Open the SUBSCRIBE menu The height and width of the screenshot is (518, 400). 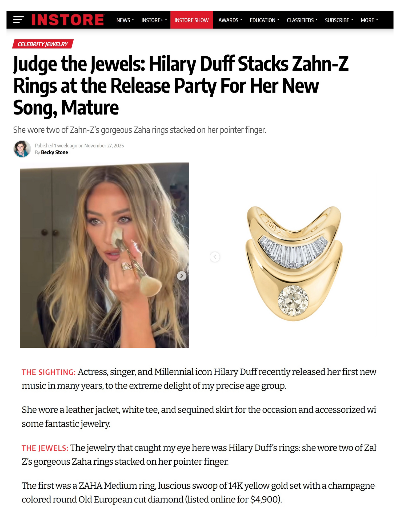click(339, 20)
